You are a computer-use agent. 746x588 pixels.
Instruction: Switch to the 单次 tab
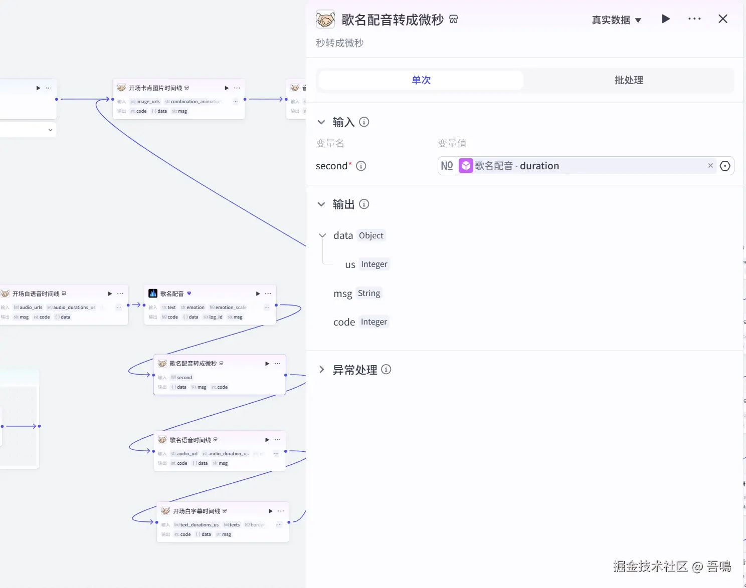(421, 80)
